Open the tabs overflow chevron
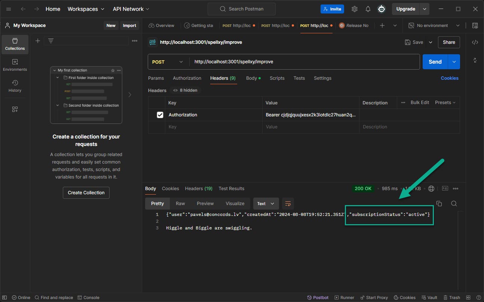 [395, 25]
